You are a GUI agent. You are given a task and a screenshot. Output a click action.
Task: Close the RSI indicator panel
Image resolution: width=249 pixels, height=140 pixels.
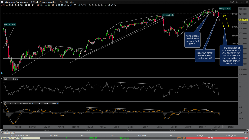click(2, 79)
